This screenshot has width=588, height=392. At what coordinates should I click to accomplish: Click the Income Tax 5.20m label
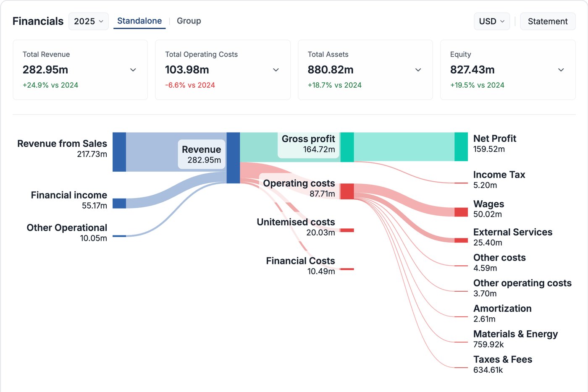(499, 180)
